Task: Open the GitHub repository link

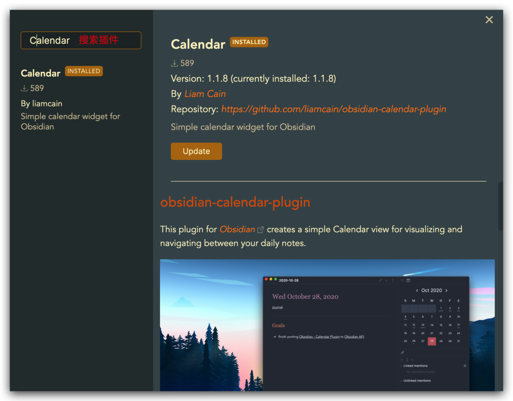Action: tap(334, 109)
